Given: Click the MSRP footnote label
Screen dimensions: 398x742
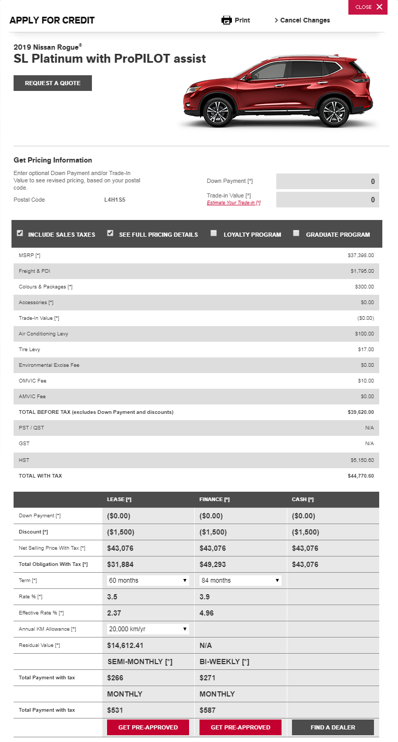Looking at the screenshot, I should (29, 256).
